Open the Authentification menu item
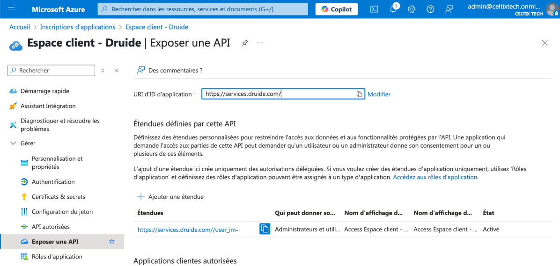 (53, 182)
